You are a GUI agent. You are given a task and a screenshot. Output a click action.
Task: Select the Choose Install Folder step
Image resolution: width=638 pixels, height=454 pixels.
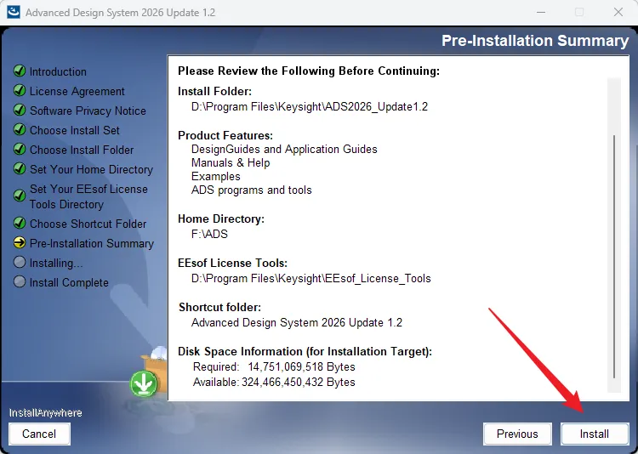[x=82, y=150]
